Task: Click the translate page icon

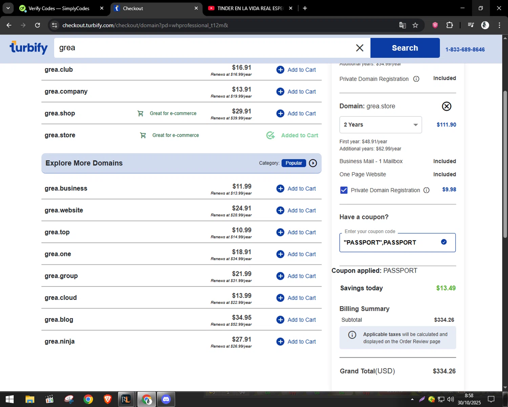Action: (402, 25)
